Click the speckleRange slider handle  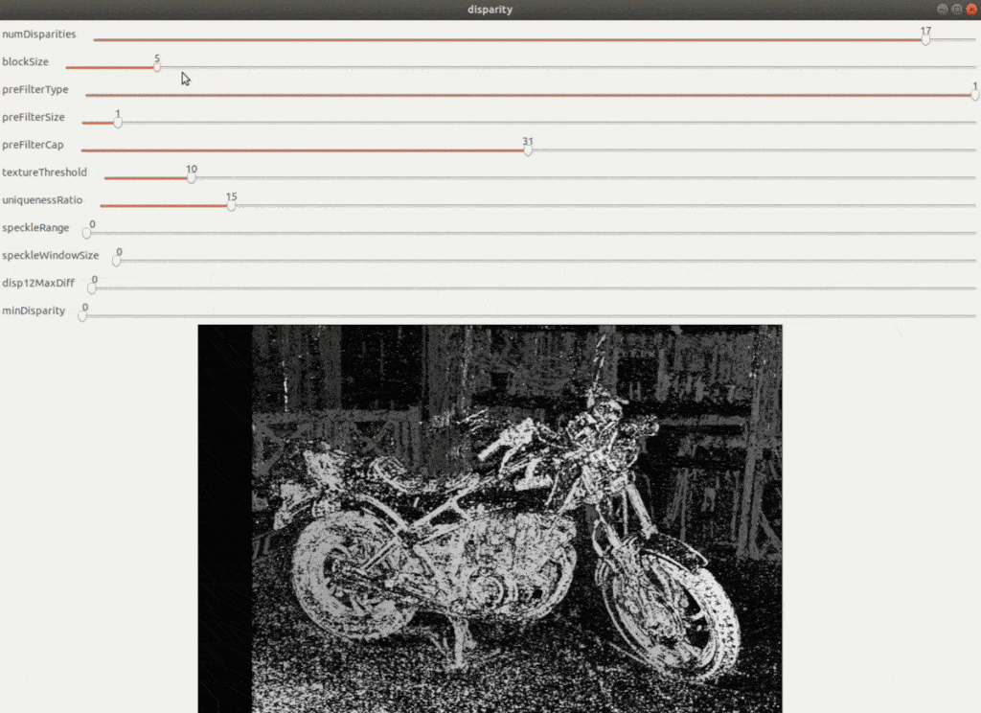[87, 233]
